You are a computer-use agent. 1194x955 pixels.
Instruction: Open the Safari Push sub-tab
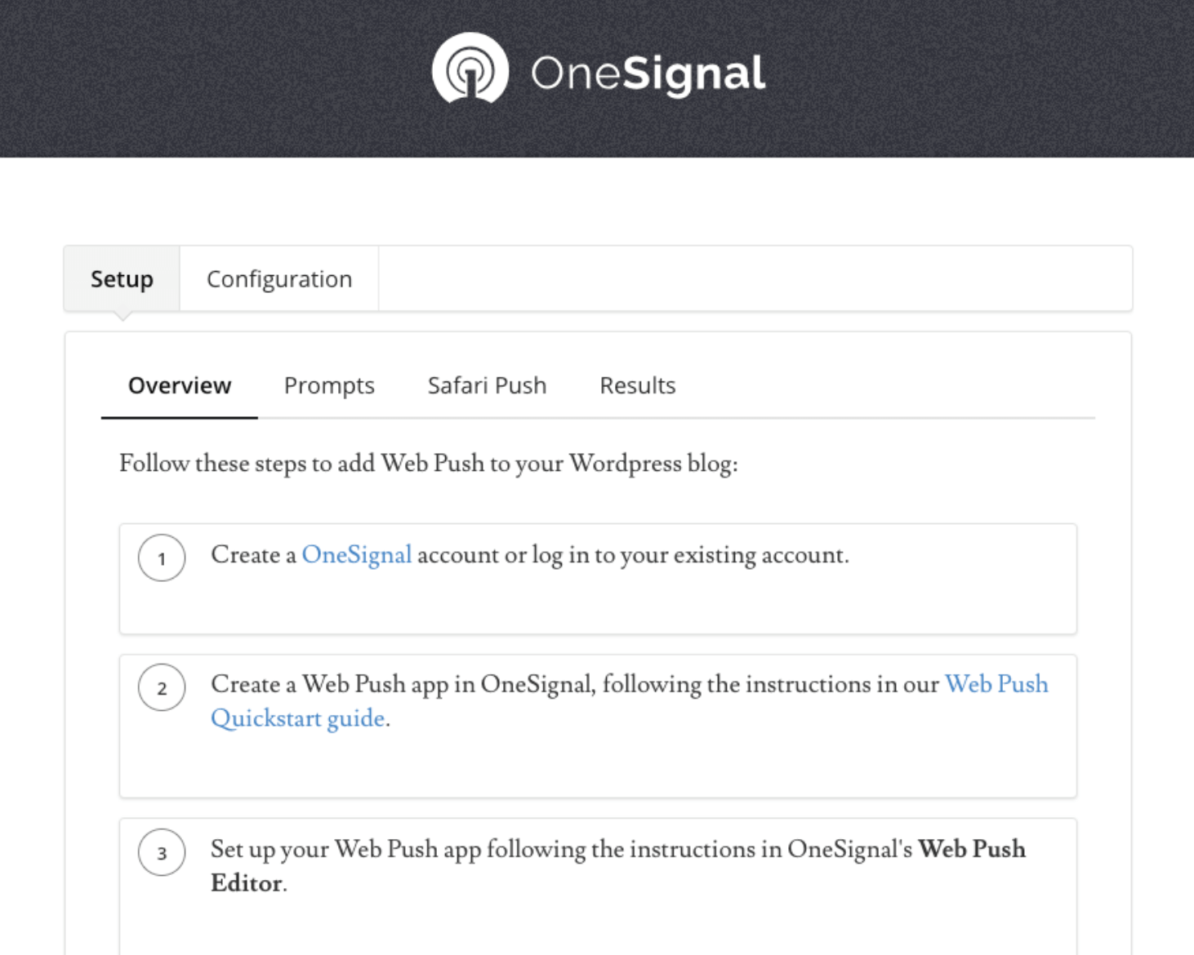coord(487,385)
